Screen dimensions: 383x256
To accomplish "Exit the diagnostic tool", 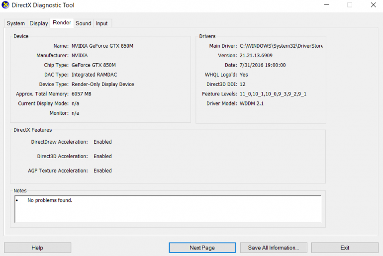I will [345, 248].
